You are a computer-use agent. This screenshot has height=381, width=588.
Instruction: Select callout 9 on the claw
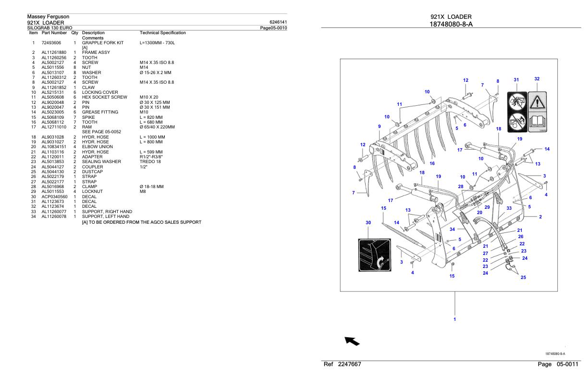click(x=379, y=127)
